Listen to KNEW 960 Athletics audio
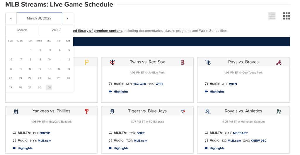This screenshot has height=155, width=300. [259, 141]
